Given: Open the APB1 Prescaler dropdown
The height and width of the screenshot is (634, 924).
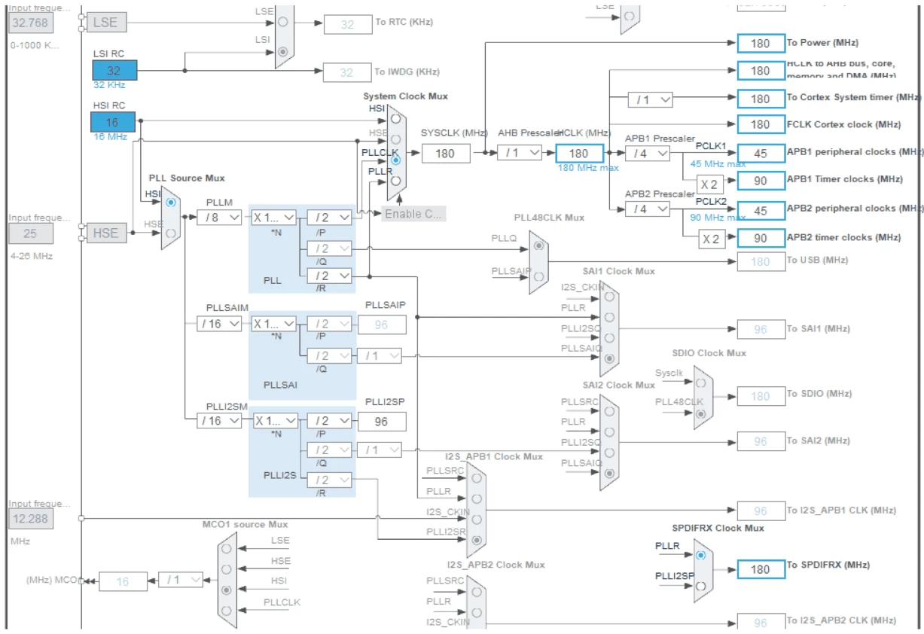Looking at the screenshot, I should point(648,153).
